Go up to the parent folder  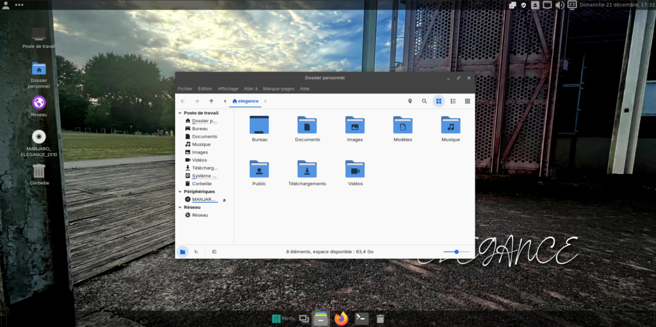pos(211,101)
